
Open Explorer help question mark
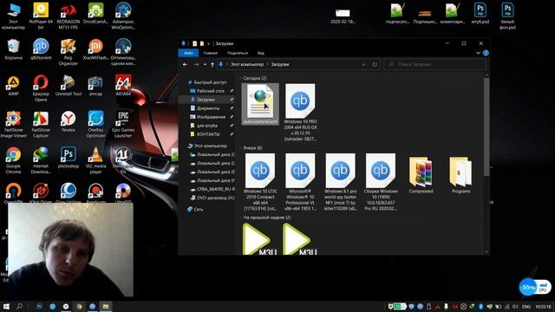pyautogui.click(x=486, y=53)
